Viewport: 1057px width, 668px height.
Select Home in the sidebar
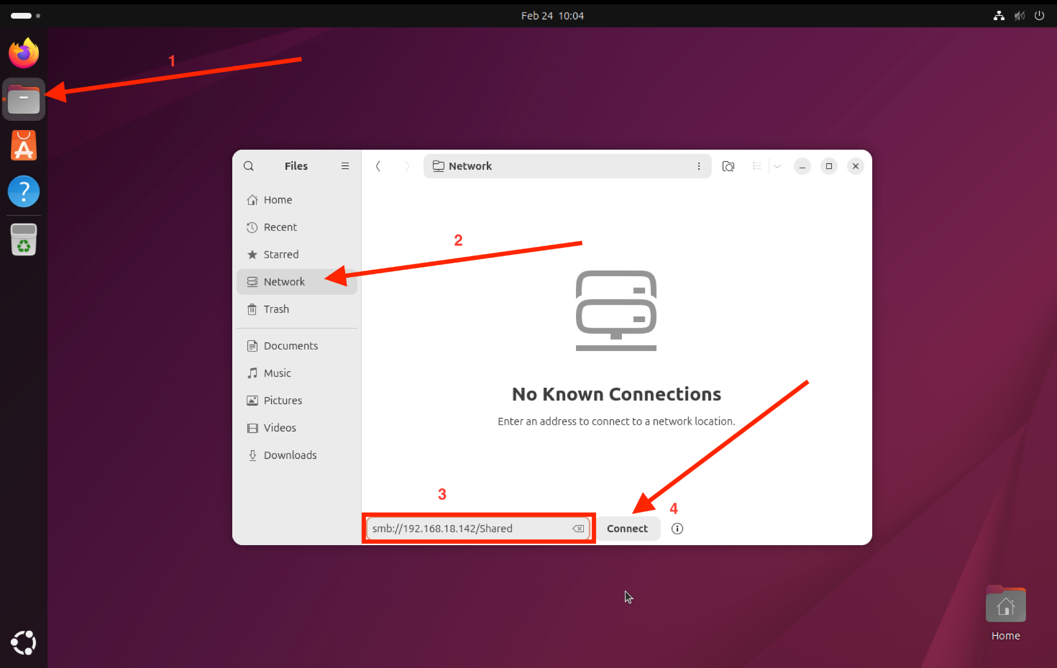[x=278, y=200]
